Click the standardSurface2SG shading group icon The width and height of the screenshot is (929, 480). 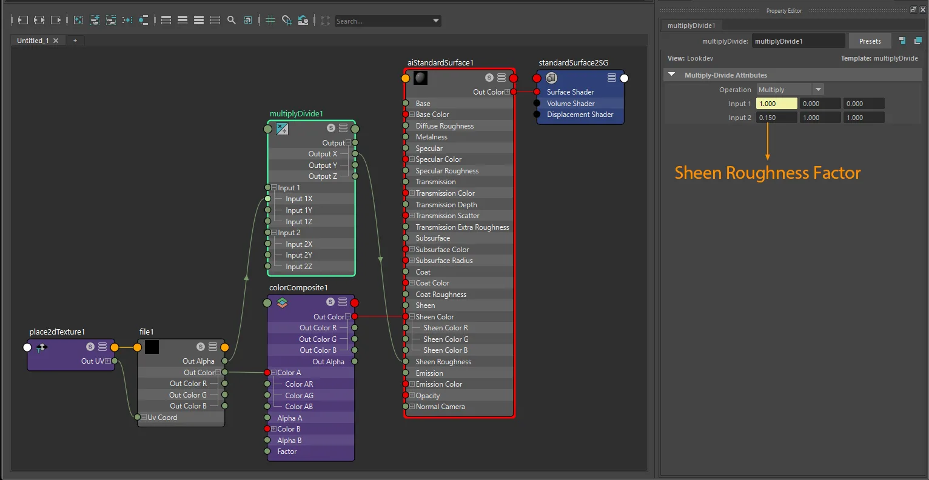[x=551, y=78]
